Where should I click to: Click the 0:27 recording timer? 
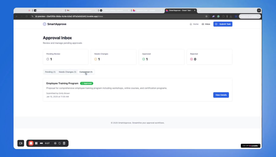[x=47, y=143]
